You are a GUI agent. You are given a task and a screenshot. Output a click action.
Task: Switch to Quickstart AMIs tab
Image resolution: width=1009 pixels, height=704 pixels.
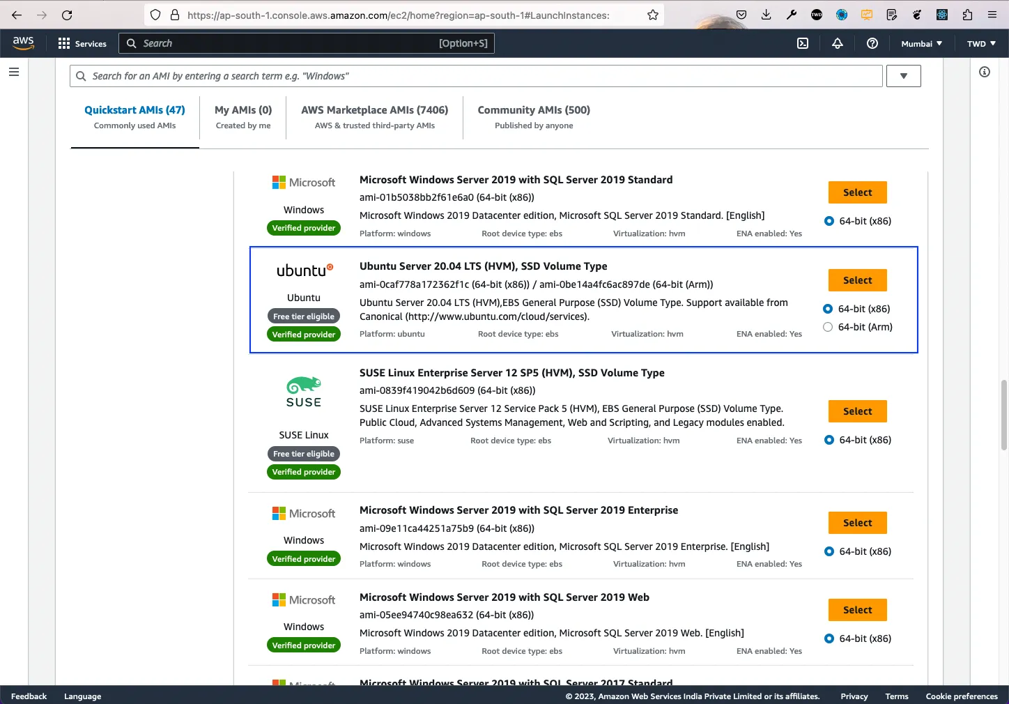point(134,117)
